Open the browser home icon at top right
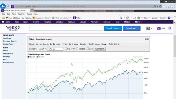 click(165, 6)
